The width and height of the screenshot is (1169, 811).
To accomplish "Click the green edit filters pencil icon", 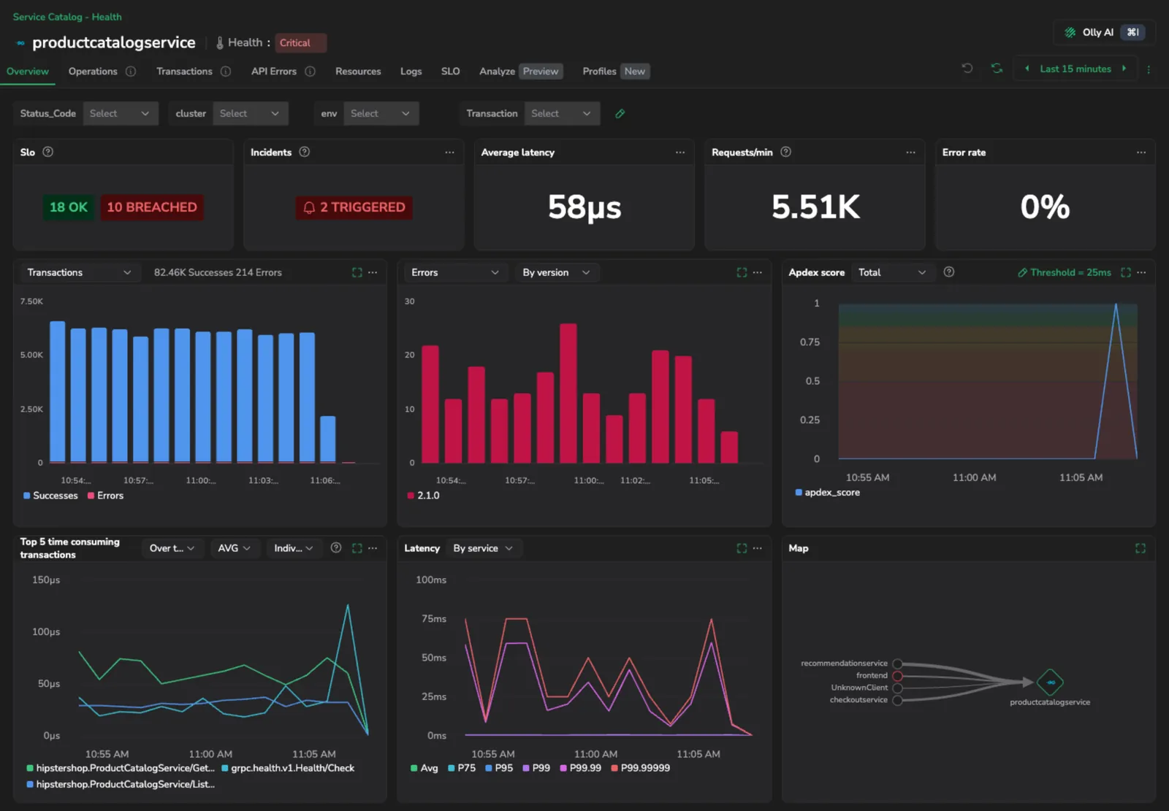I will (620, 113).
